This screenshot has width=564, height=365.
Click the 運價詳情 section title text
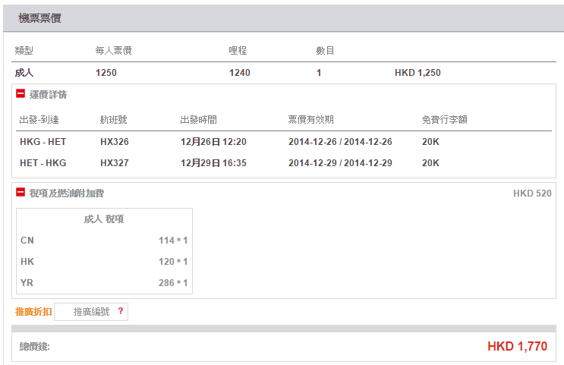click(x=49, y=95)
